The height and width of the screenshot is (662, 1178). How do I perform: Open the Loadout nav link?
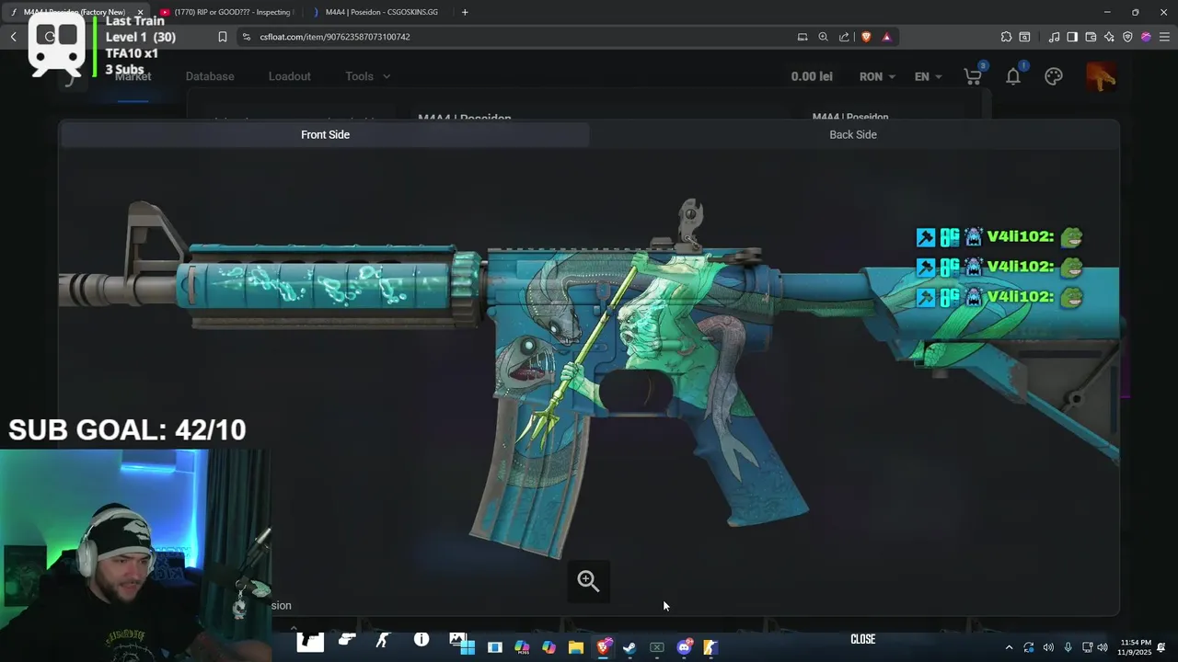(289, 76)
